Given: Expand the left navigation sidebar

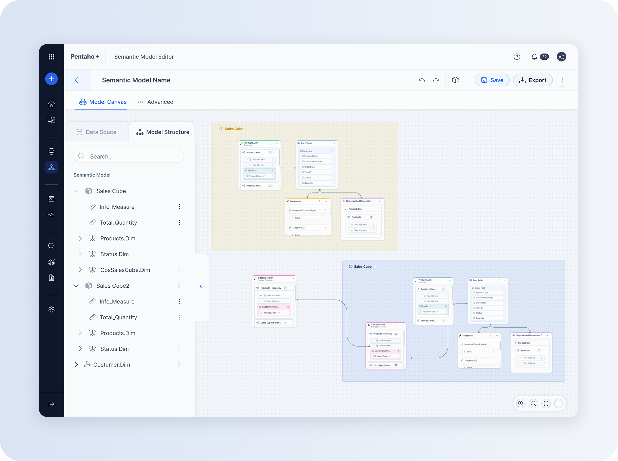Looking at the screenshot, I should 51,404.
